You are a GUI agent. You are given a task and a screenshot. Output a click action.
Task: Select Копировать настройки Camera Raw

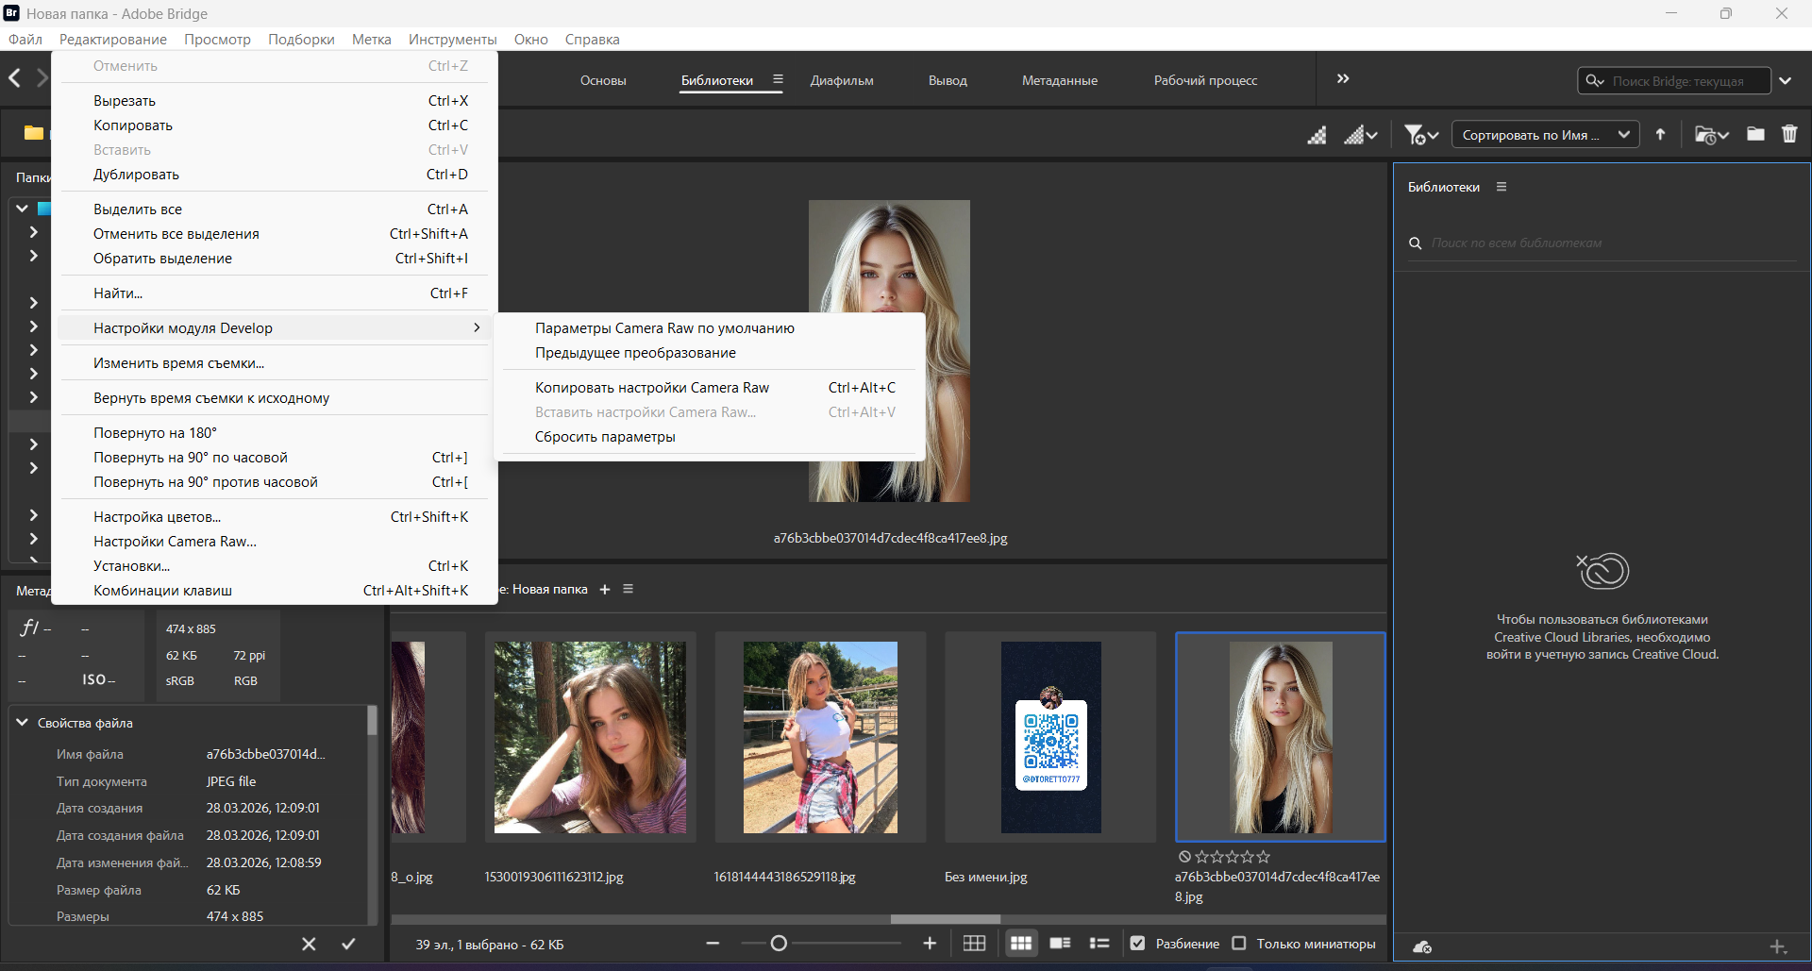(651, 388)
